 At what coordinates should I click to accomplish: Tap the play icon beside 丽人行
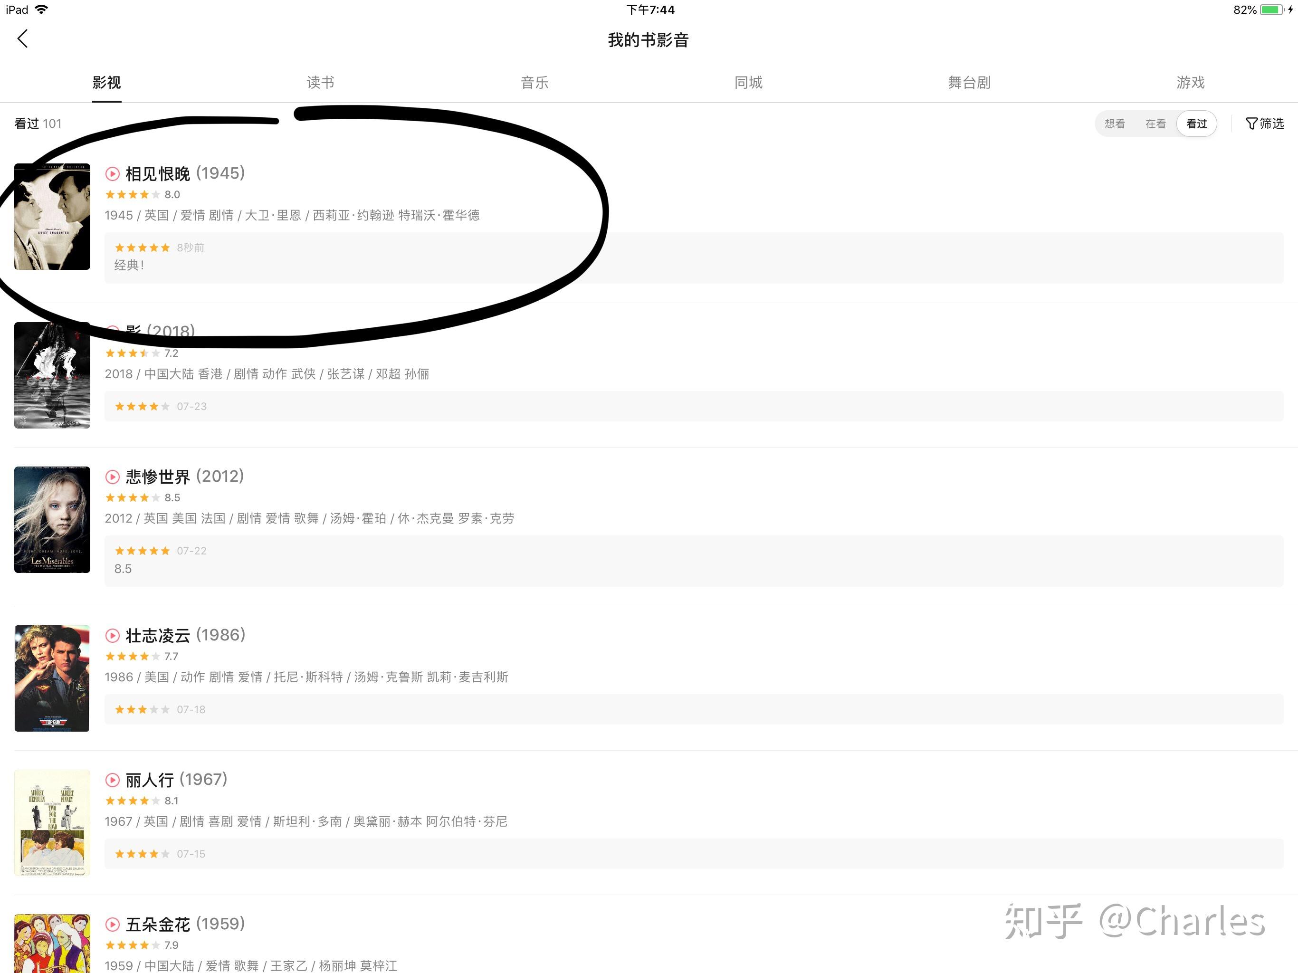(x=112, y=780)
